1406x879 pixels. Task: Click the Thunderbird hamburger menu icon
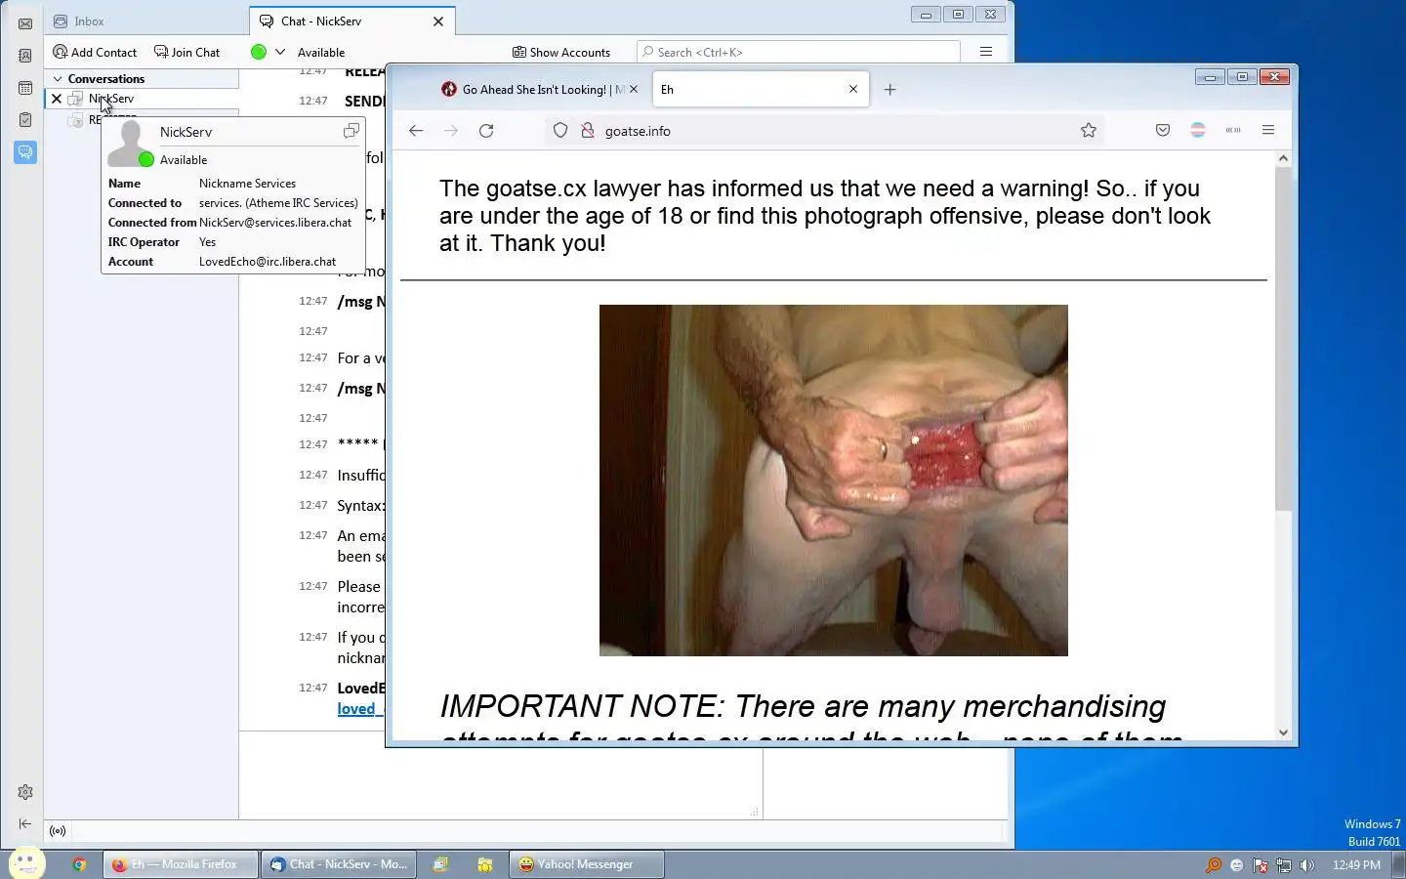tap(986, 52)
